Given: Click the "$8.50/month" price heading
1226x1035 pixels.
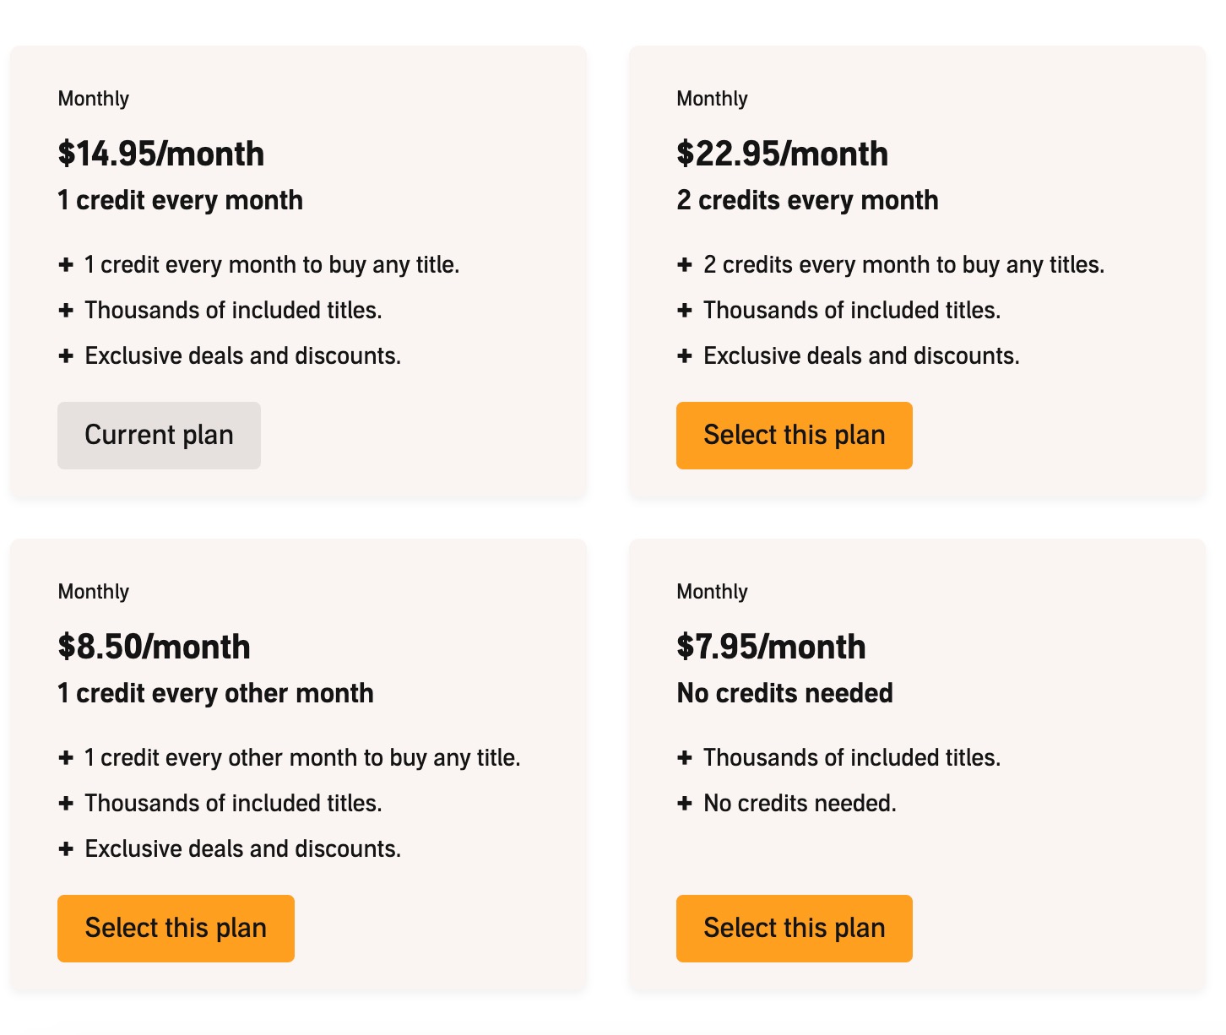Looking at the screenshot, I should (x=154, y=647).
